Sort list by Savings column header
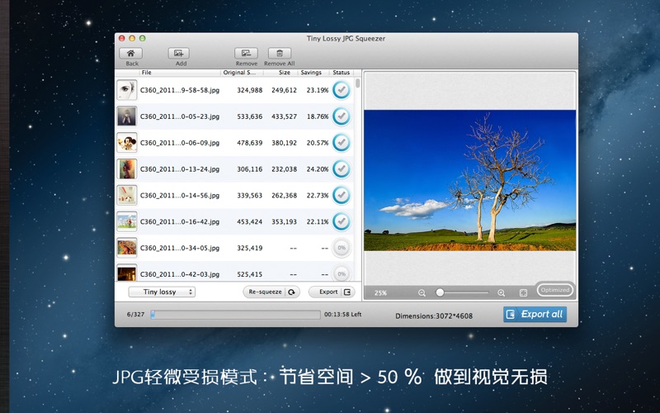The height and width of the screenshot is (413, 660). coord(311,73)
